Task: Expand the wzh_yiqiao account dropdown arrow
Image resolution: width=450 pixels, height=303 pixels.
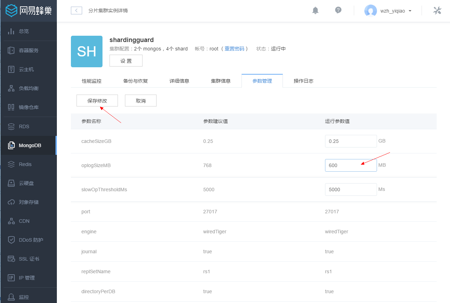Action: tap(410, 11)
